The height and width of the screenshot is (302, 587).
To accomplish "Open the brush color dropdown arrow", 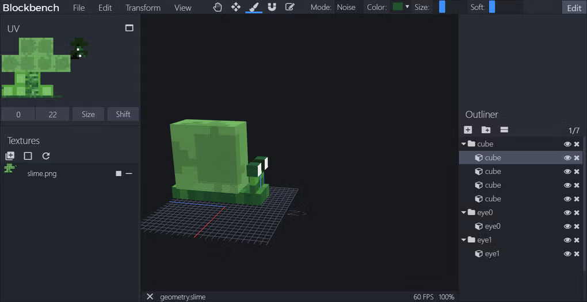I will (407, 7).
